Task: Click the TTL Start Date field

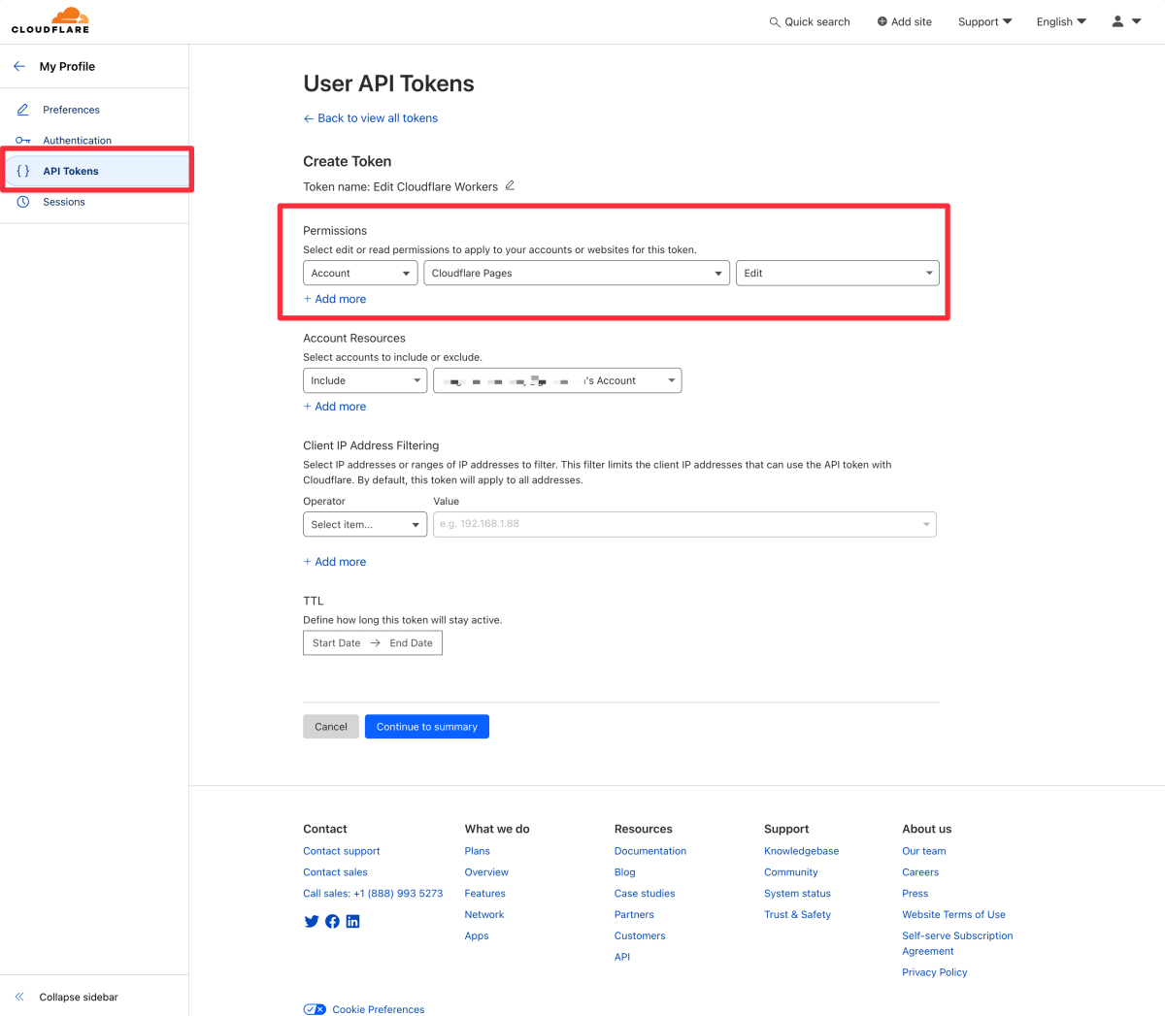Action: (335, 642)
